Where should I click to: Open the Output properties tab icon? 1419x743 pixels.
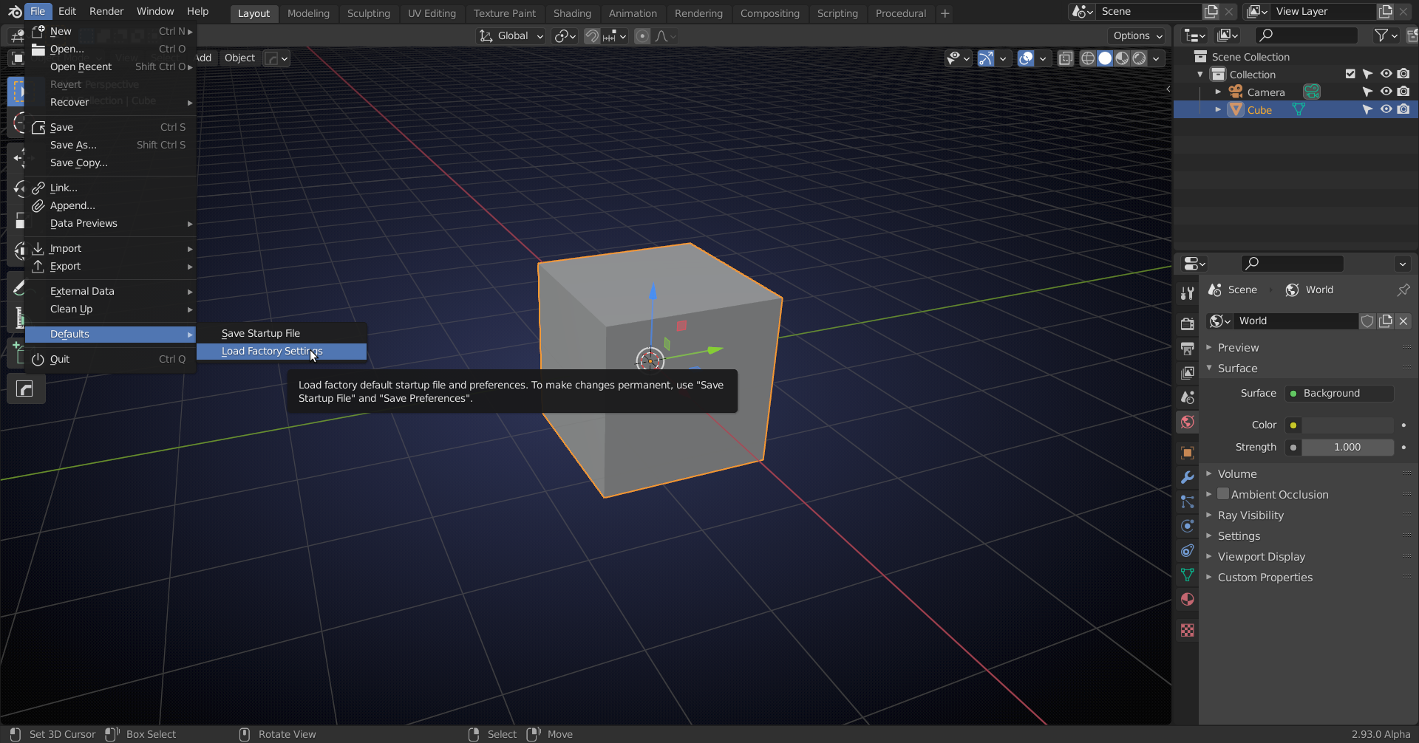point(1187,348)
